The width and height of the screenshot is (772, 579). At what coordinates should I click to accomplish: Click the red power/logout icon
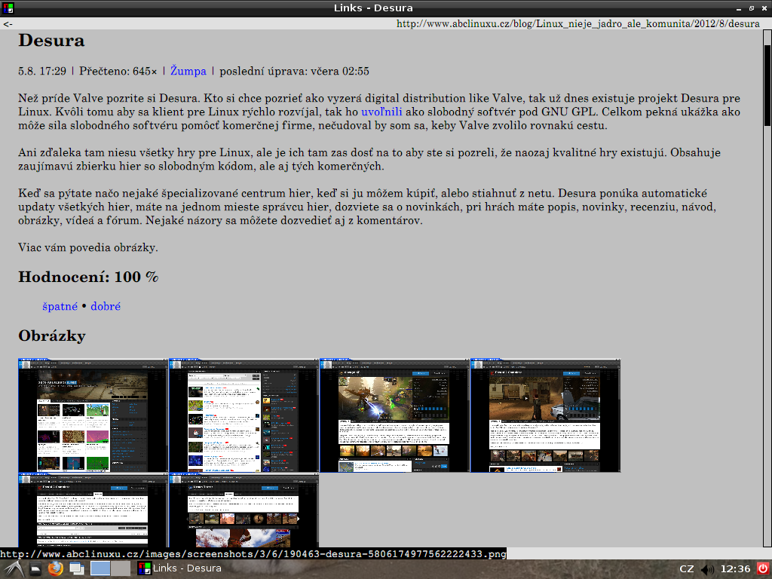pyautogui.click(x=763, y=568)
